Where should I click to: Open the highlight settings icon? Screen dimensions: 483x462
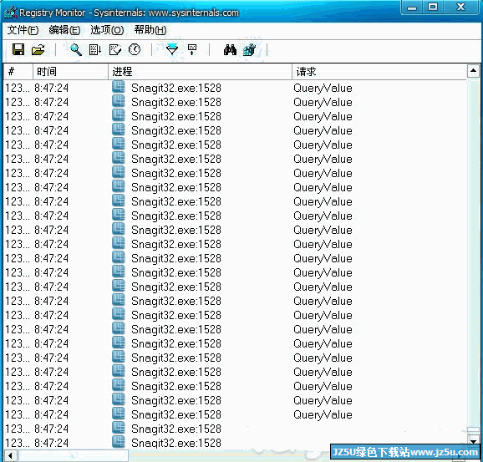coord(192,49)
